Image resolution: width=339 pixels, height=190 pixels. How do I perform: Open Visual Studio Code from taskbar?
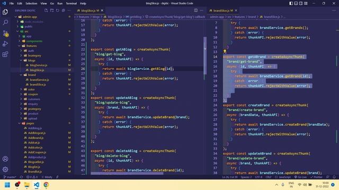tap(37, 185)
